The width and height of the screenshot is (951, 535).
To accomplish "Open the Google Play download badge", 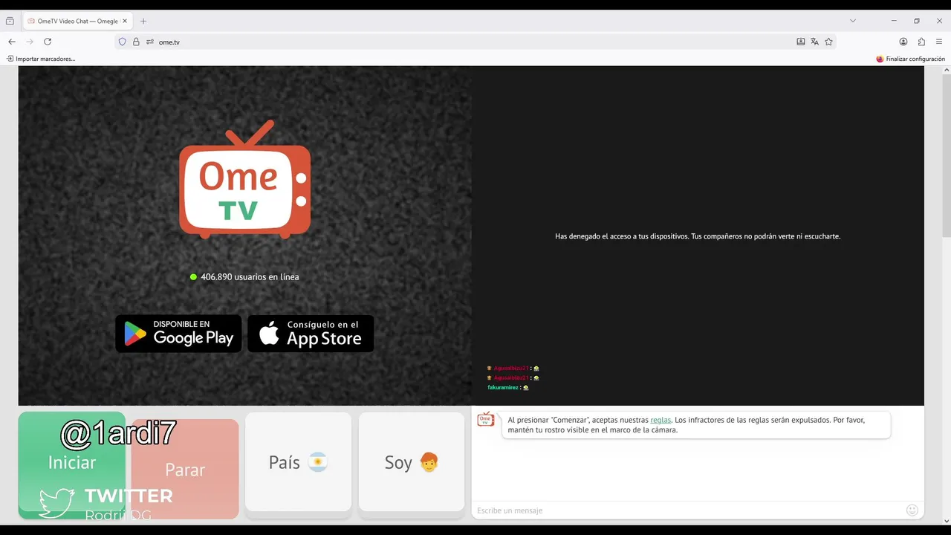I will coord(178,333).
